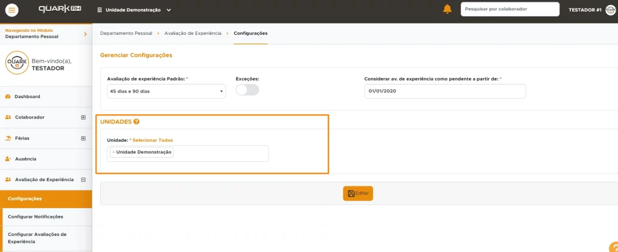Viewport: 618px width, 252px height.
Task: Remove Unidade Demonstração tag with x
Action: click(113, 152)
